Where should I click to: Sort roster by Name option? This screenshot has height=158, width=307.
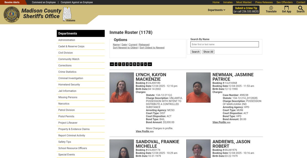[x=116, y=45]
